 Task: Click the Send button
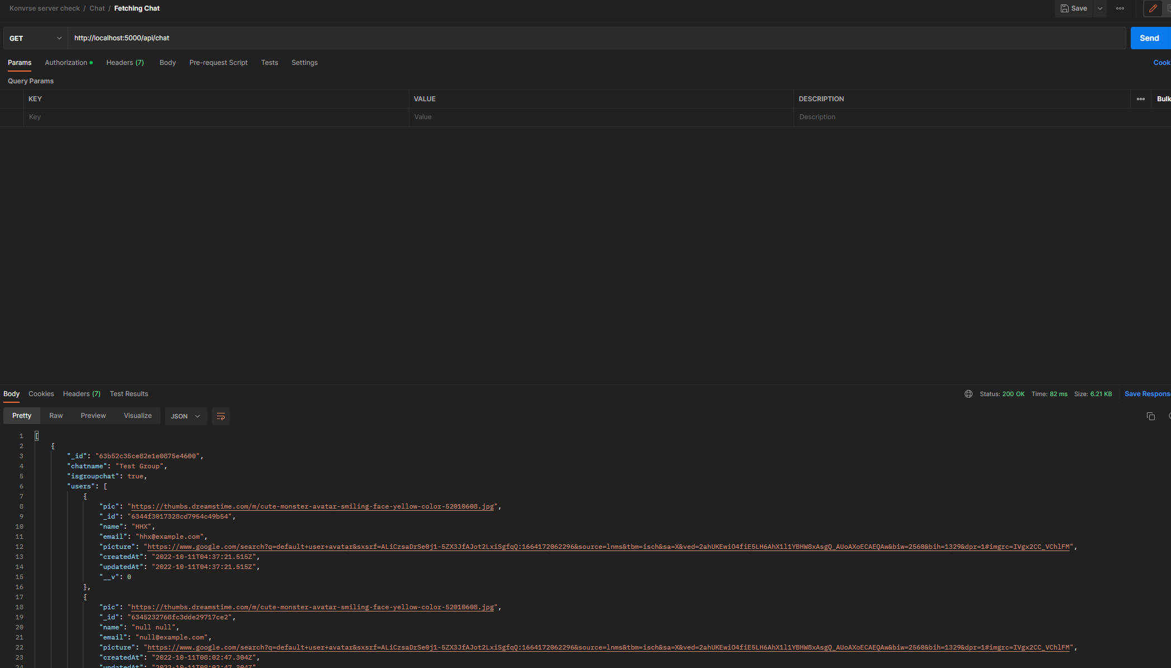point(1149,37)
